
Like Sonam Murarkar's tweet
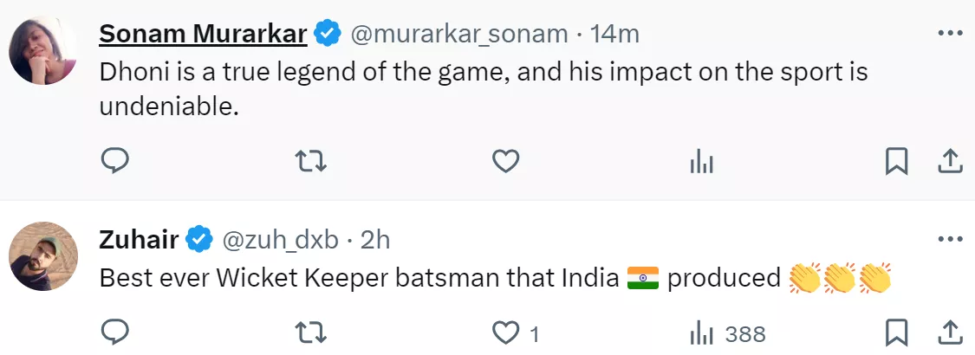pos(505,160)
